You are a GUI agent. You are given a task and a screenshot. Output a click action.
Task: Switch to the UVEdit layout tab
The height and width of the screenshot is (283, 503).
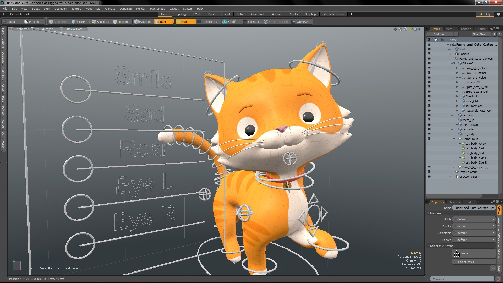198,14
